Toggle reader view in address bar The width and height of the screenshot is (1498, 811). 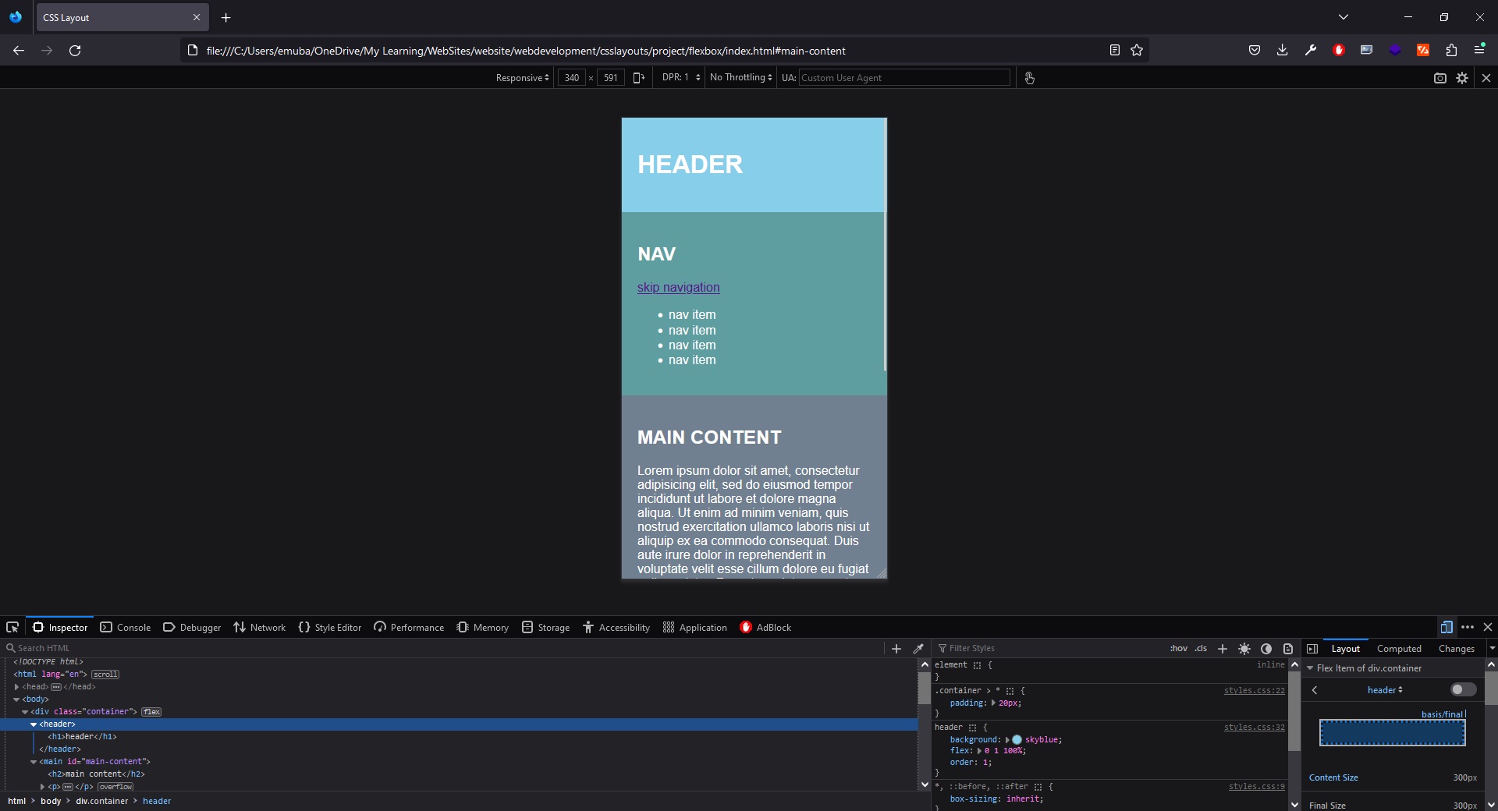[1114, 50]
